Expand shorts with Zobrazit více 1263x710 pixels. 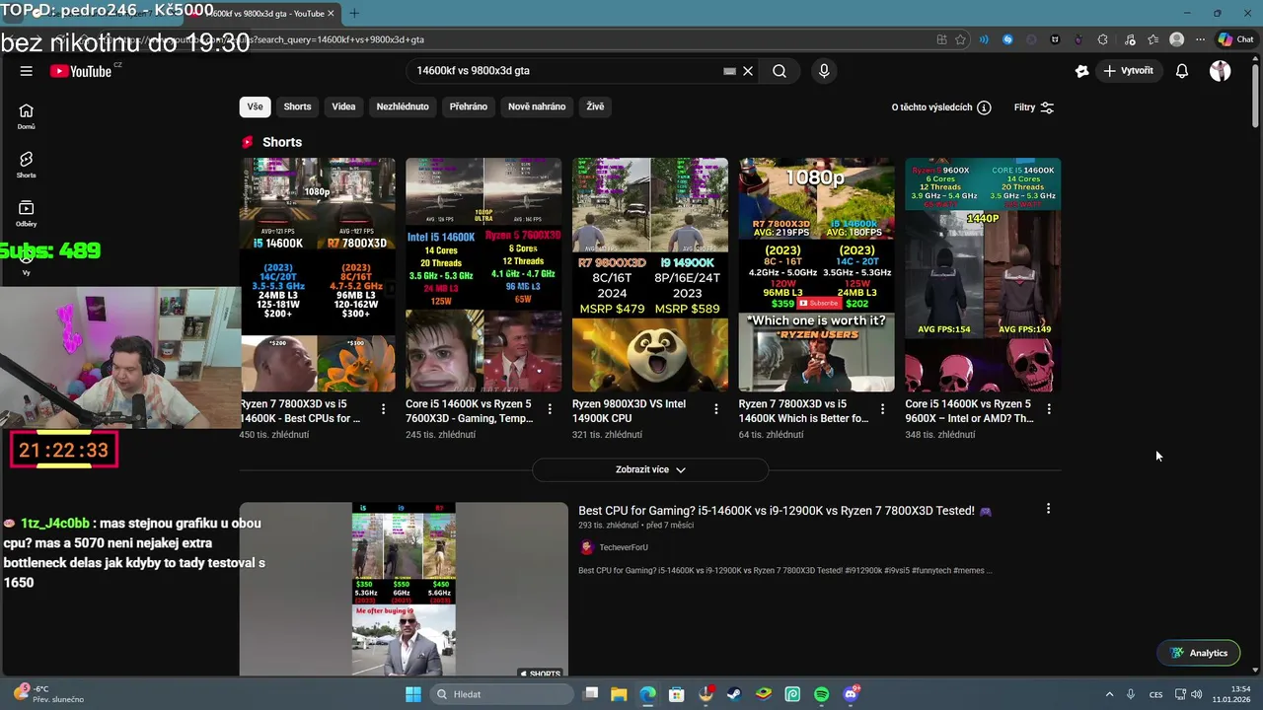click(650, 470)
